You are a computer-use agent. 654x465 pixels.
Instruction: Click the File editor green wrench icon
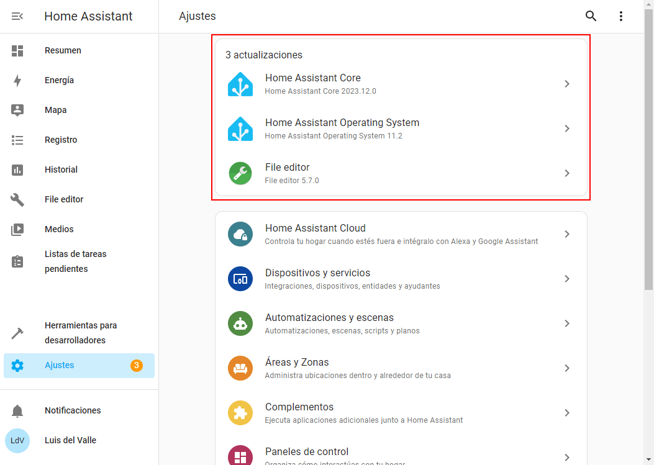pos(240,173)
